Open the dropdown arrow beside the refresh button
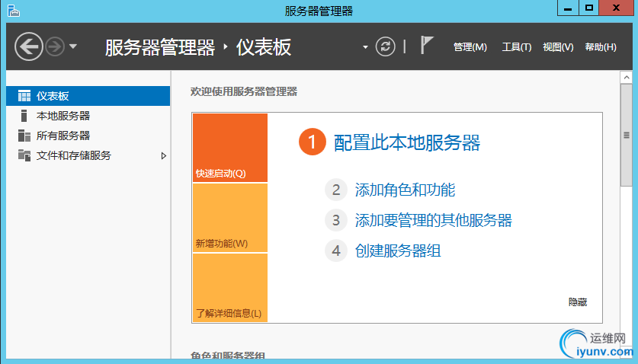 pyautogui.click(x=365, y=47)
